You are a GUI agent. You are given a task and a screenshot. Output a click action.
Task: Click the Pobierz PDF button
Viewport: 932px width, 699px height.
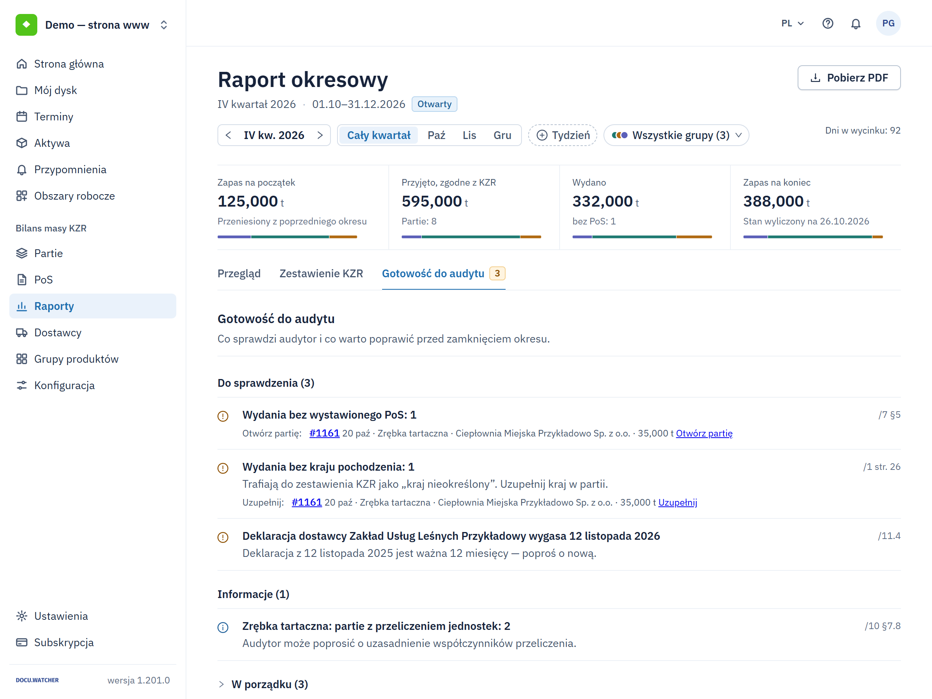[x=849, y=78]
